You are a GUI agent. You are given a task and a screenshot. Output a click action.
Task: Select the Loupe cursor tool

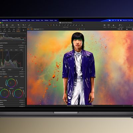pyautogui.click(x=54, y=25)
